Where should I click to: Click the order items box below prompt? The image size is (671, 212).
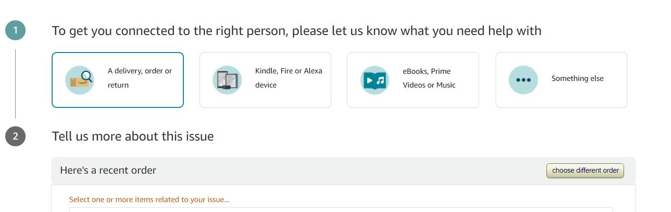coord(340,209)
